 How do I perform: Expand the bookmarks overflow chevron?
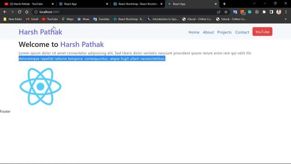tap(286, 19)
